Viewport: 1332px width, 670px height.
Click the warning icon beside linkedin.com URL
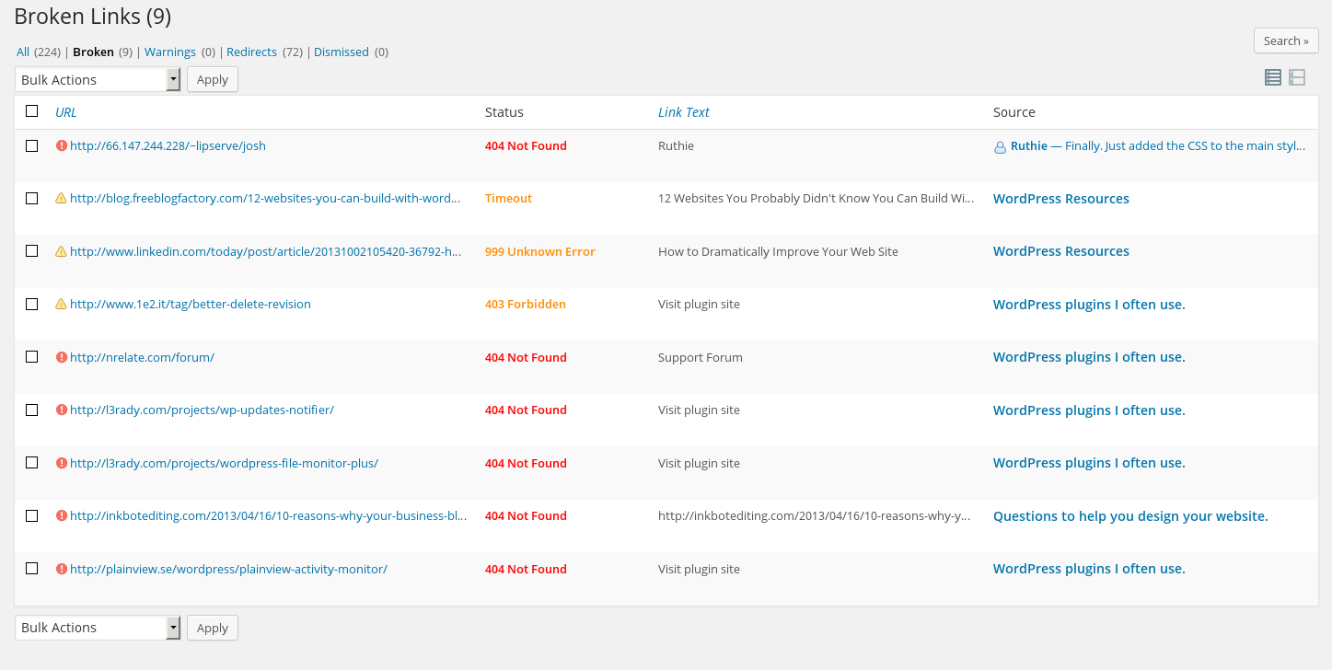click(x=62, y=251)
